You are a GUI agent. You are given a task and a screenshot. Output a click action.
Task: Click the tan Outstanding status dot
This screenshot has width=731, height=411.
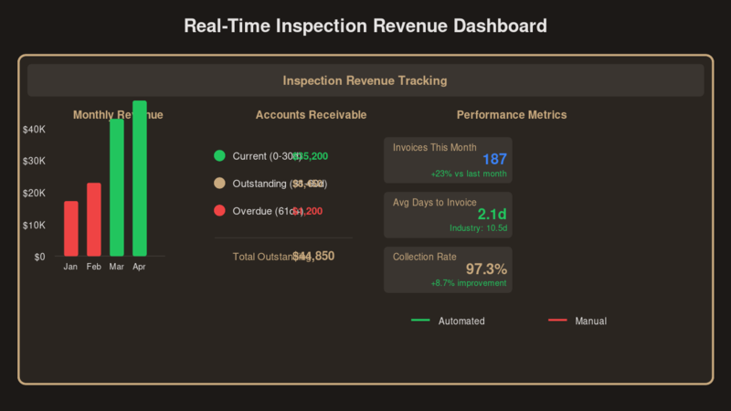219,184
